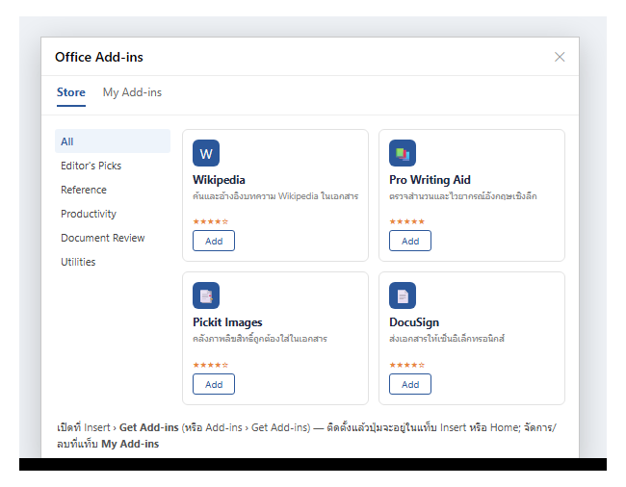Choose the Reference category
The width and height of the screenshot is (626, 487).
(113, 190)
